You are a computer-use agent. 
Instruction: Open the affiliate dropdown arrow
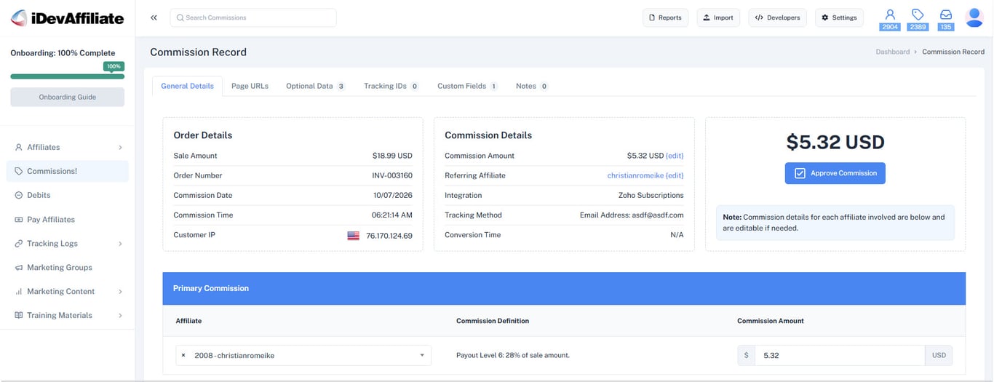(x=422, y=355)
